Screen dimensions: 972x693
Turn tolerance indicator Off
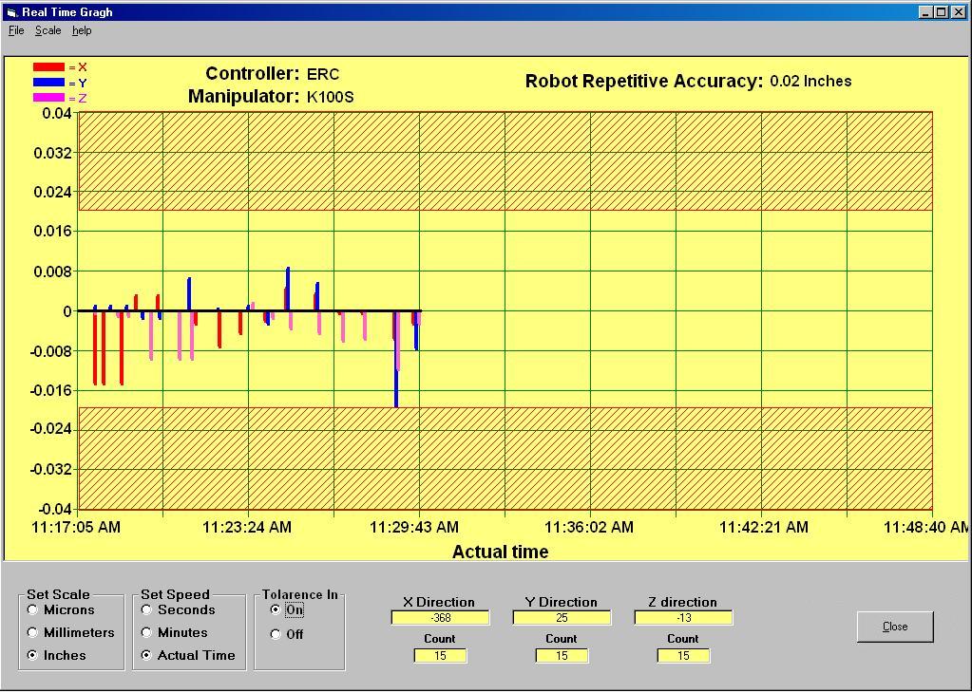coord(276,634)
